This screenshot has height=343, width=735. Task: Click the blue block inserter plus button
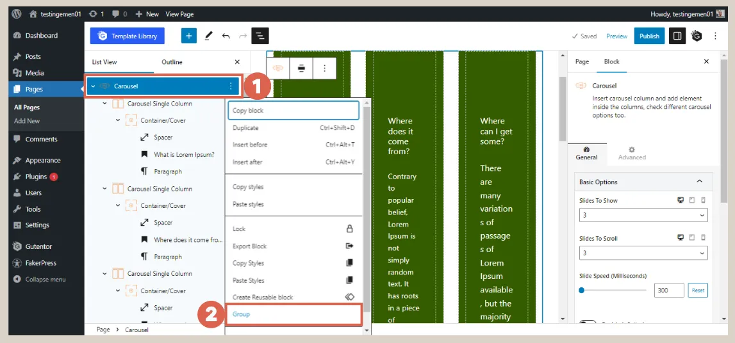click(x=188, y=36)
